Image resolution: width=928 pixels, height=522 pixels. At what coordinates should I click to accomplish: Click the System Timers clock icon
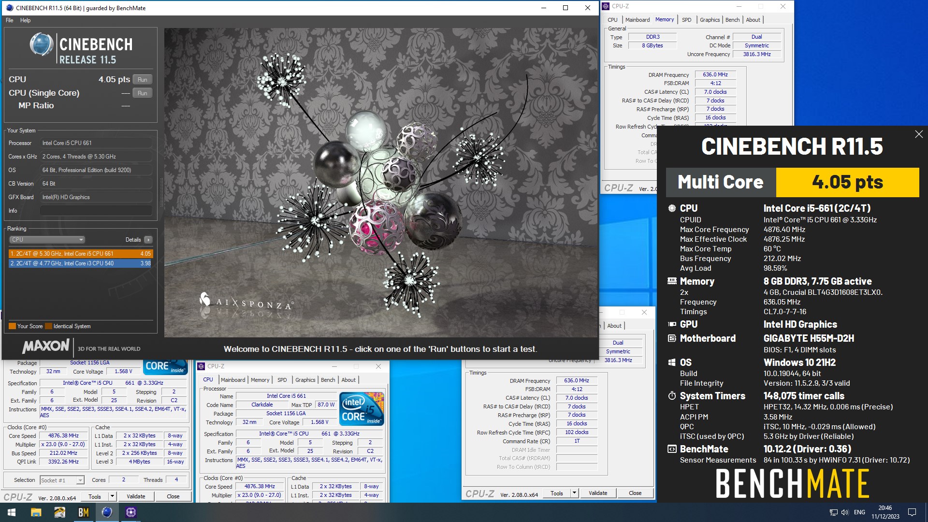[672, 396]
